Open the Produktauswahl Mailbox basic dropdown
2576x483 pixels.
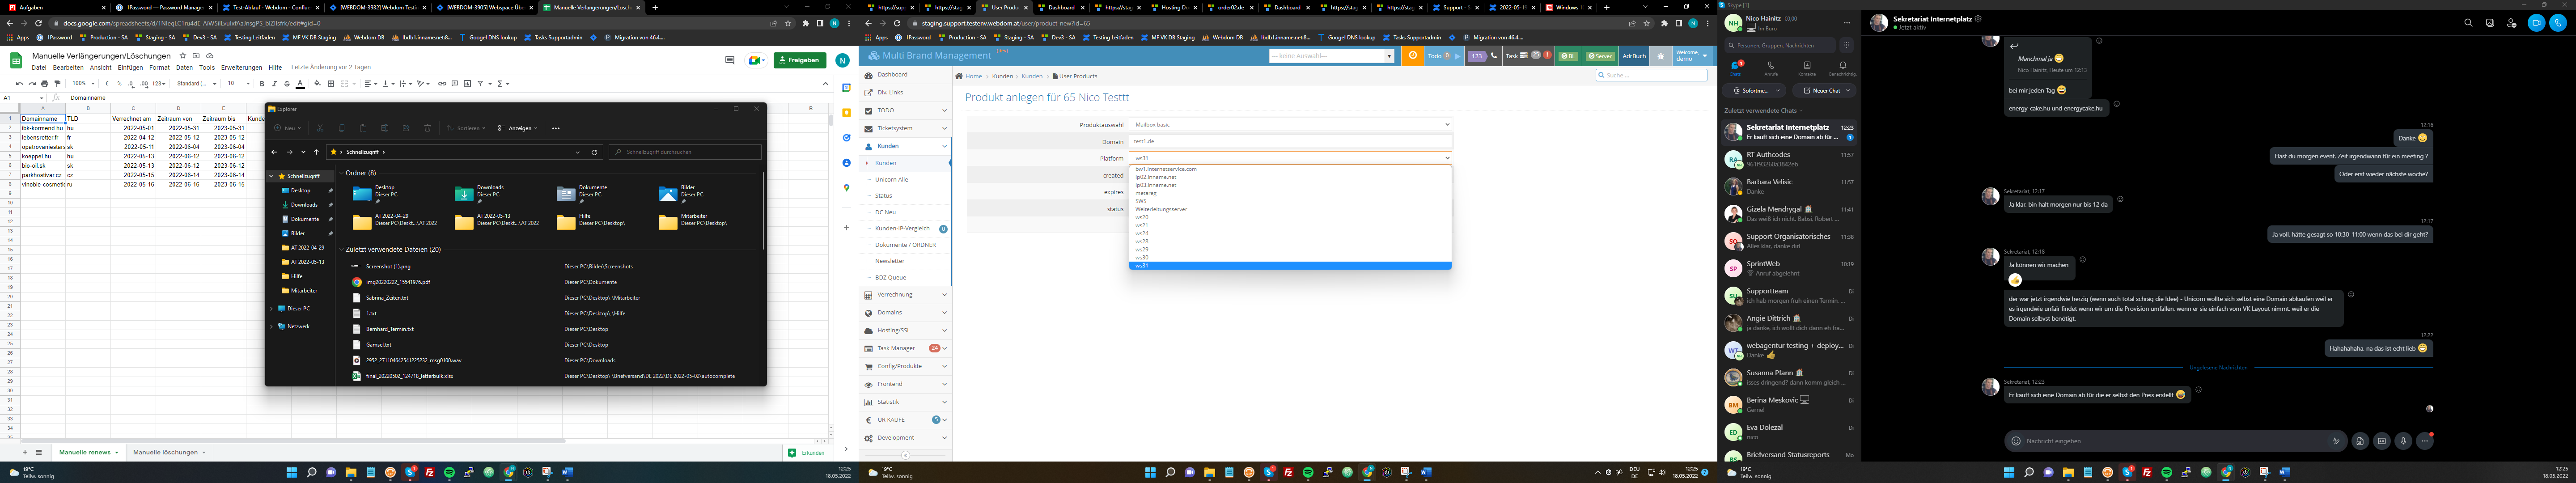(1290, 125)
